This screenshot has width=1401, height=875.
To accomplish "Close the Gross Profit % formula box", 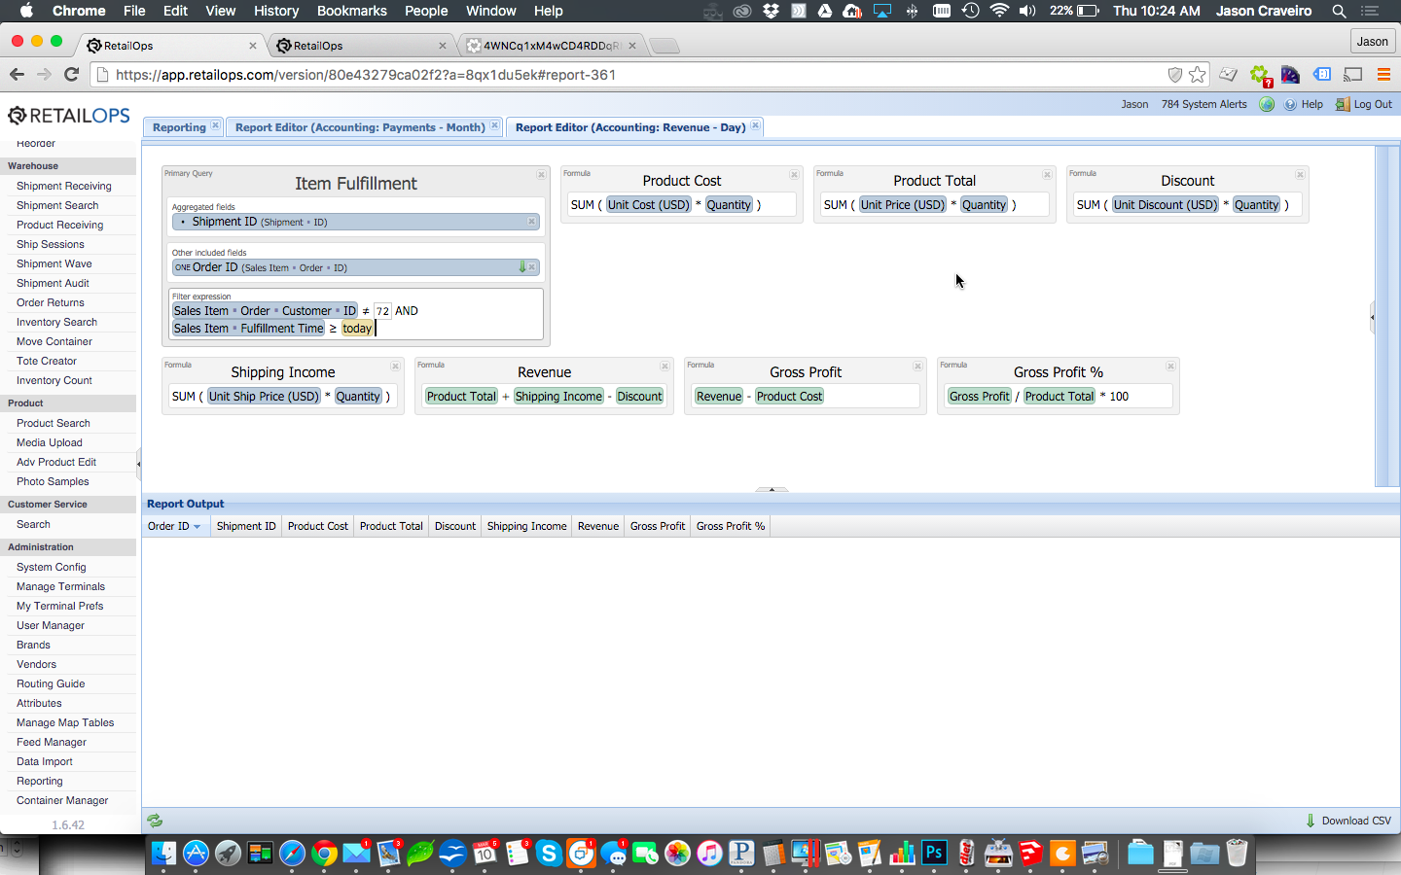I will click(x=1170, y=367).
